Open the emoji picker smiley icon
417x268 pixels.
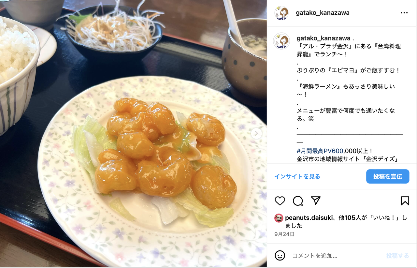pos(280,255)
